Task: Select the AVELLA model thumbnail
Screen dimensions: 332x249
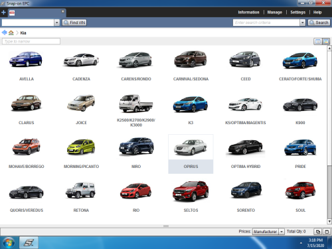Action: click(26, 59)
